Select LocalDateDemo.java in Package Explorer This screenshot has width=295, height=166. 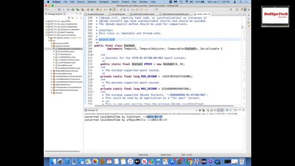(x=66, y=57)
